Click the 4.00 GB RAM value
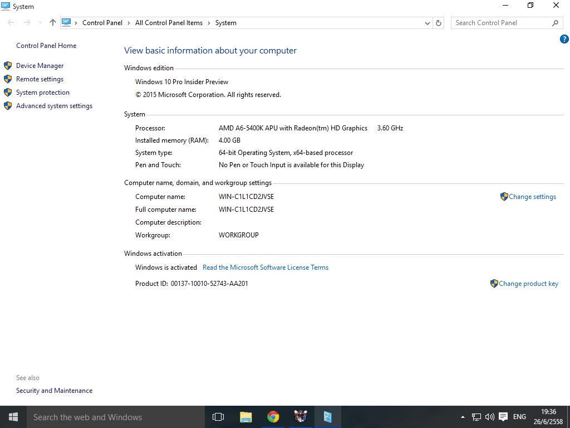The image size is (570, 428). [x=229, y=140]
